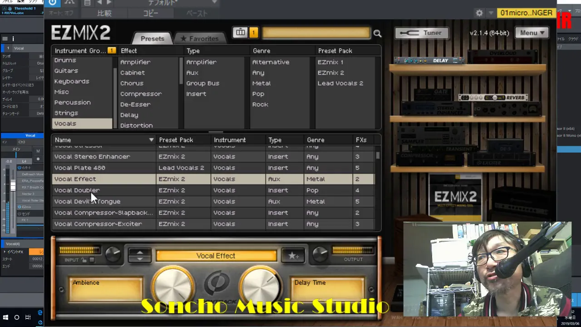Open Studio One track list menu icon
The width and height of the screenshot is (581, 327).
pyautogui.click(x=5, y=39)
